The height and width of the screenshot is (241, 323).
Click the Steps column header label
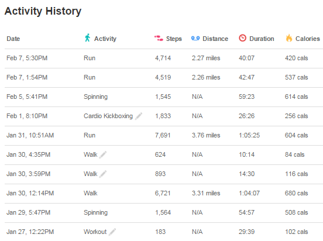[x=174, y=39]
